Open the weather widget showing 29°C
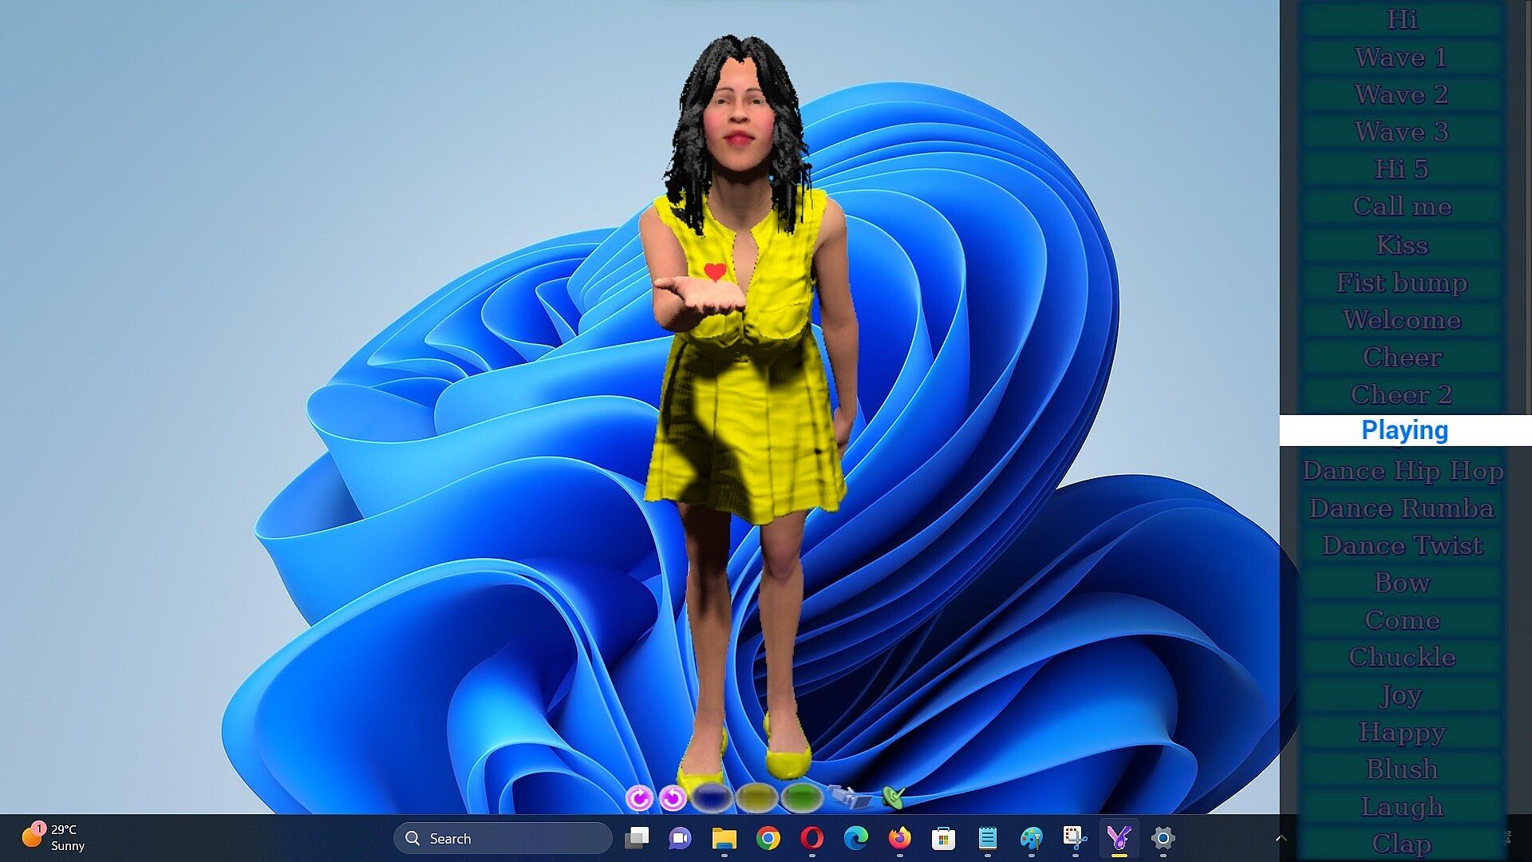1532x862 pixels. coord(54,838)
